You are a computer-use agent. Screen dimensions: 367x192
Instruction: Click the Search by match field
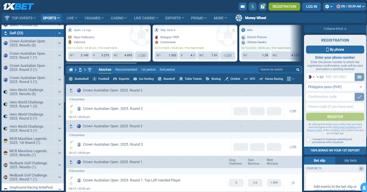coord(276,70)
